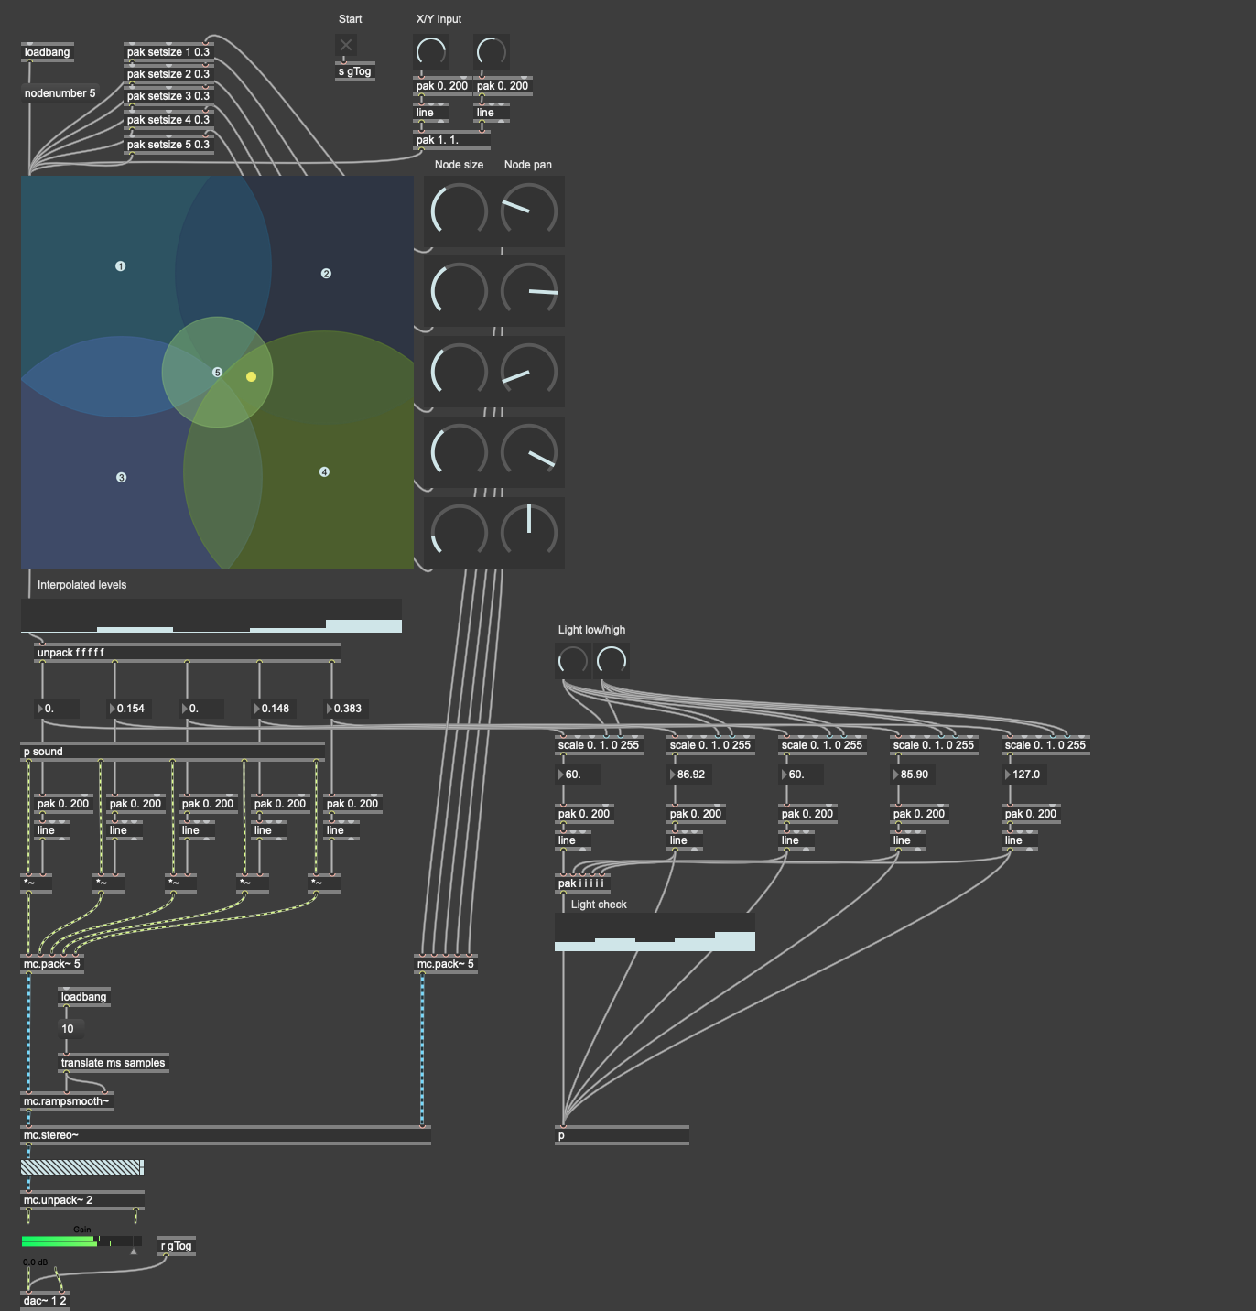This screenshot has height=1311, width=1256.
Task: Toggle the Start switch above s gTog
Action: coord(346,45)
